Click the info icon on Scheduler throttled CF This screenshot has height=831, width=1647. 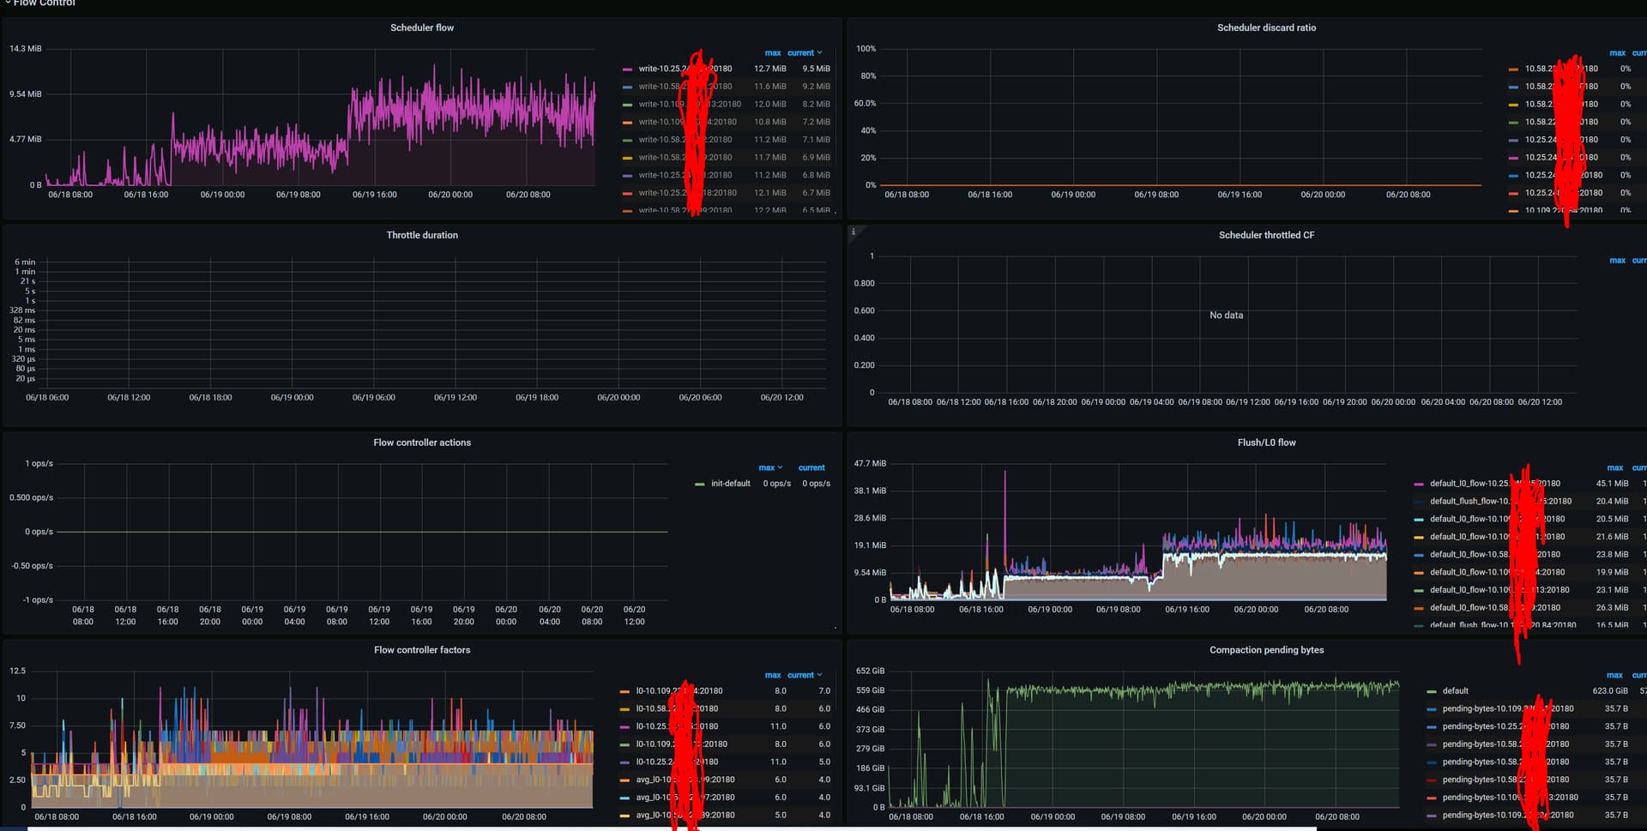tap(854, 232)
